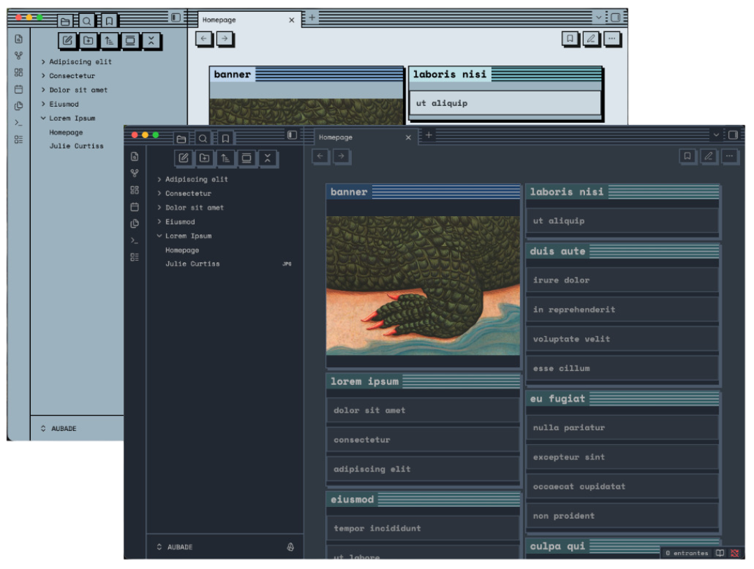Open graph view in light window ribbon
Screen dimensions: 754x569
pos(18,56)
